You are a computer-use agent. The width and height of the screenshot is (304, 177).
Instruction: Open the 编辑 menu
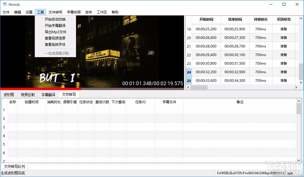[18, 12]
